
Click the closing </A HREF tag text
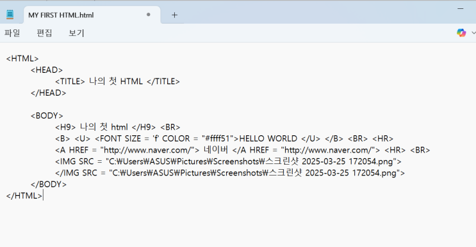[306, 150]
